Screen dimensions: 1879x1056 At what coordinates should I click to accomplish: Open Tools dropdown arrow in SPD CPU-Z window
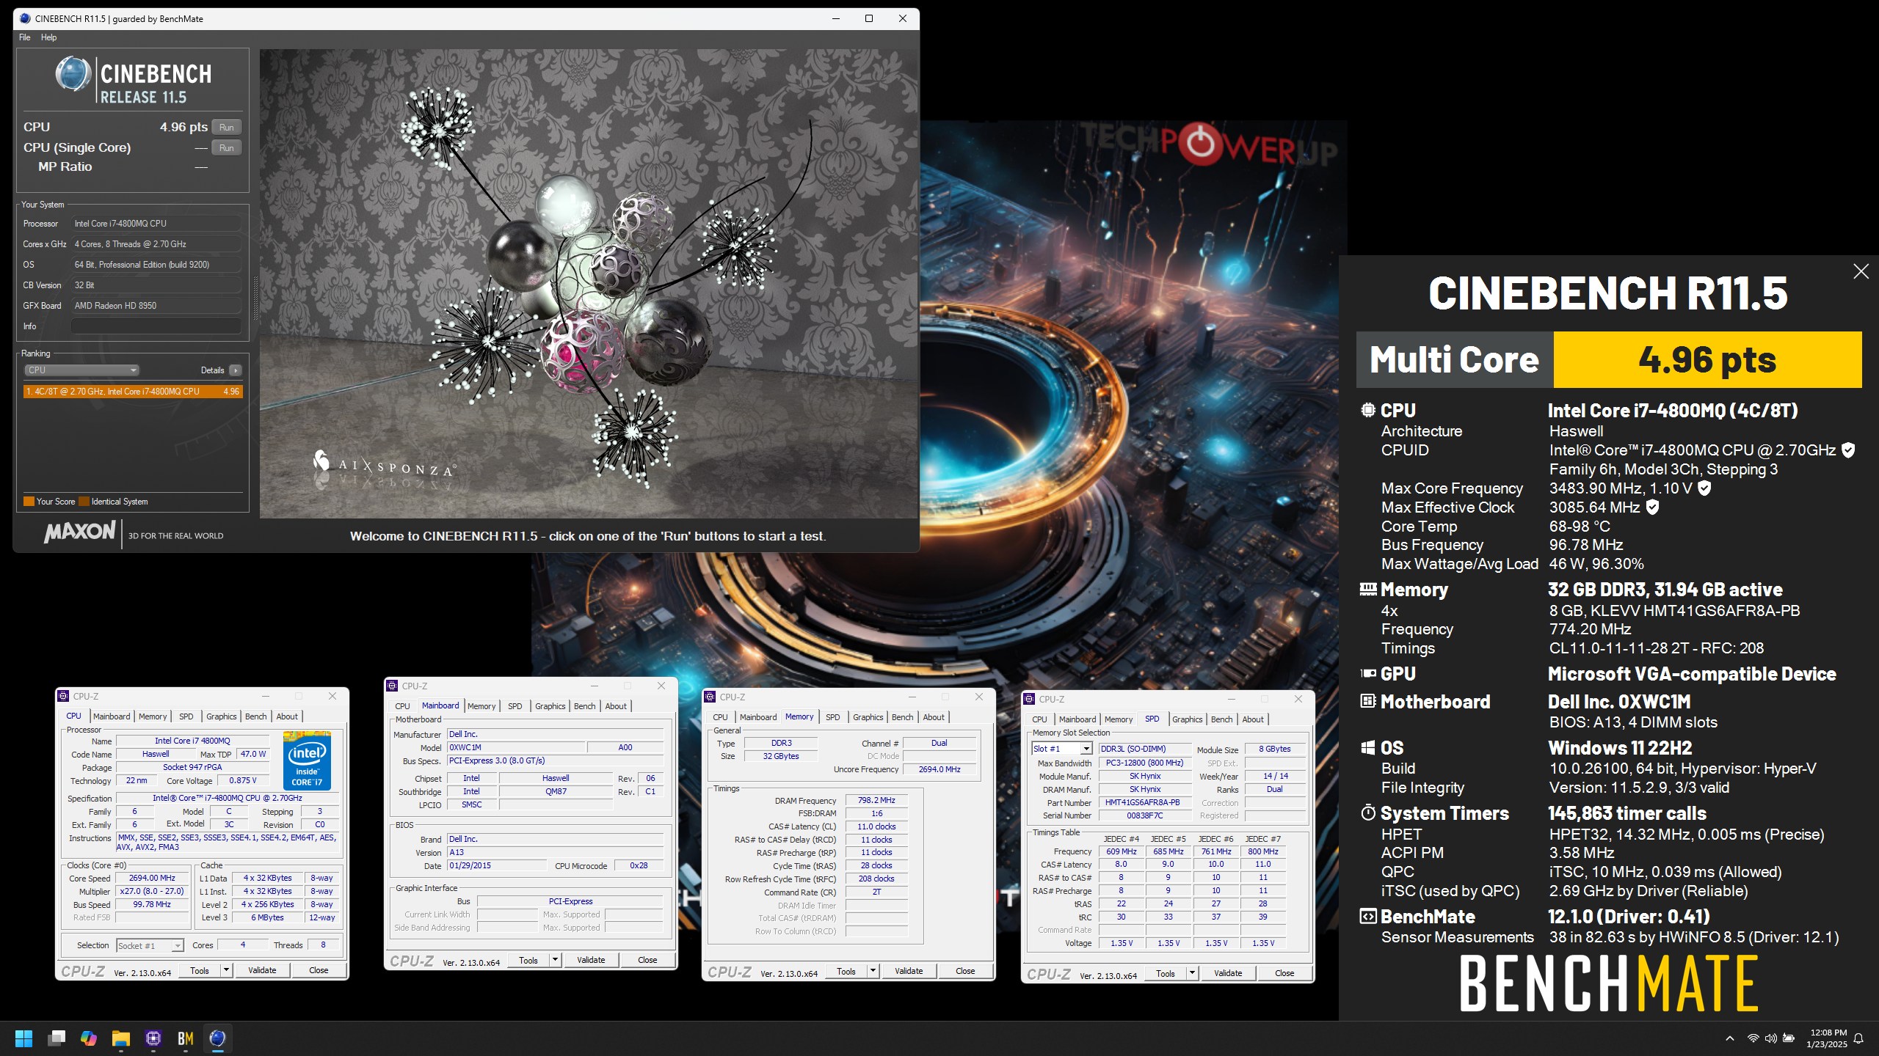(1193, 973)
